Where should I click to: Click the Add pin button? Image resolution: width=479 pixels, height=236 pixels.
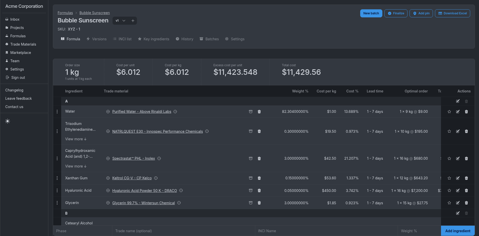(x=421, y=13)
